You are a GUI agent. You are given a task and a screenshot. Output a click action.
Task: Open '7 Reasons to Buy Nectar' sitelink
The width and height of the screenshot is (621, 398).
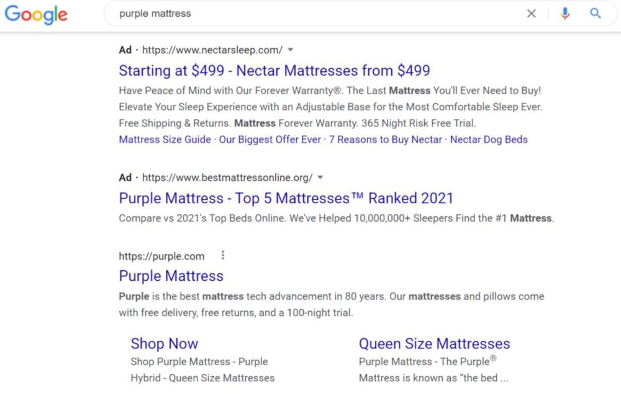386,139
